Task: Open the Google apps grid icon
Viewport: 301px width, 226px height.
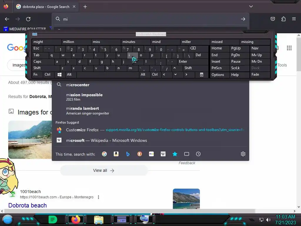Action: 289,48
